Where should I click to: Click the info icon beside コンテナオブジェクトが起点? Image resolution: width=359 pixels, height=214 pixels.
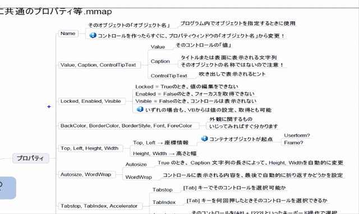(204, 138)
